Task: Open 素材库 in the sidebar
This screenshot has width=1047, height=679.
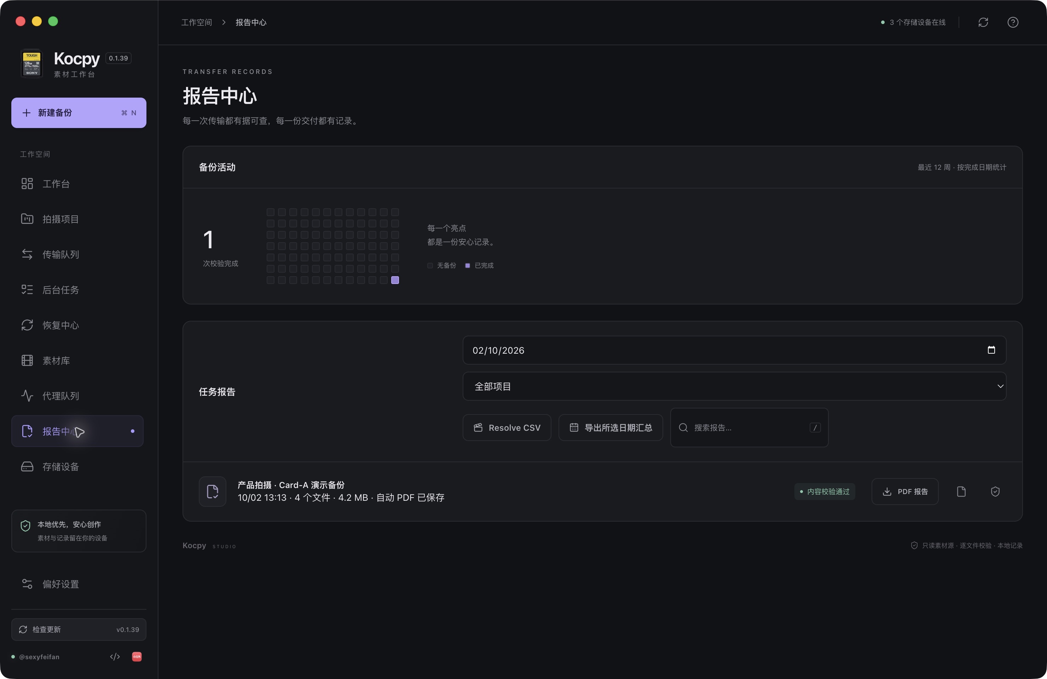Action: 77,360
